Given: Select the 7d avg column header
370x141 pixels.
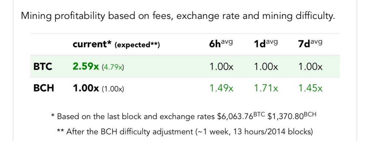Looking at the screenshot, I should click(x=310, y=44).
